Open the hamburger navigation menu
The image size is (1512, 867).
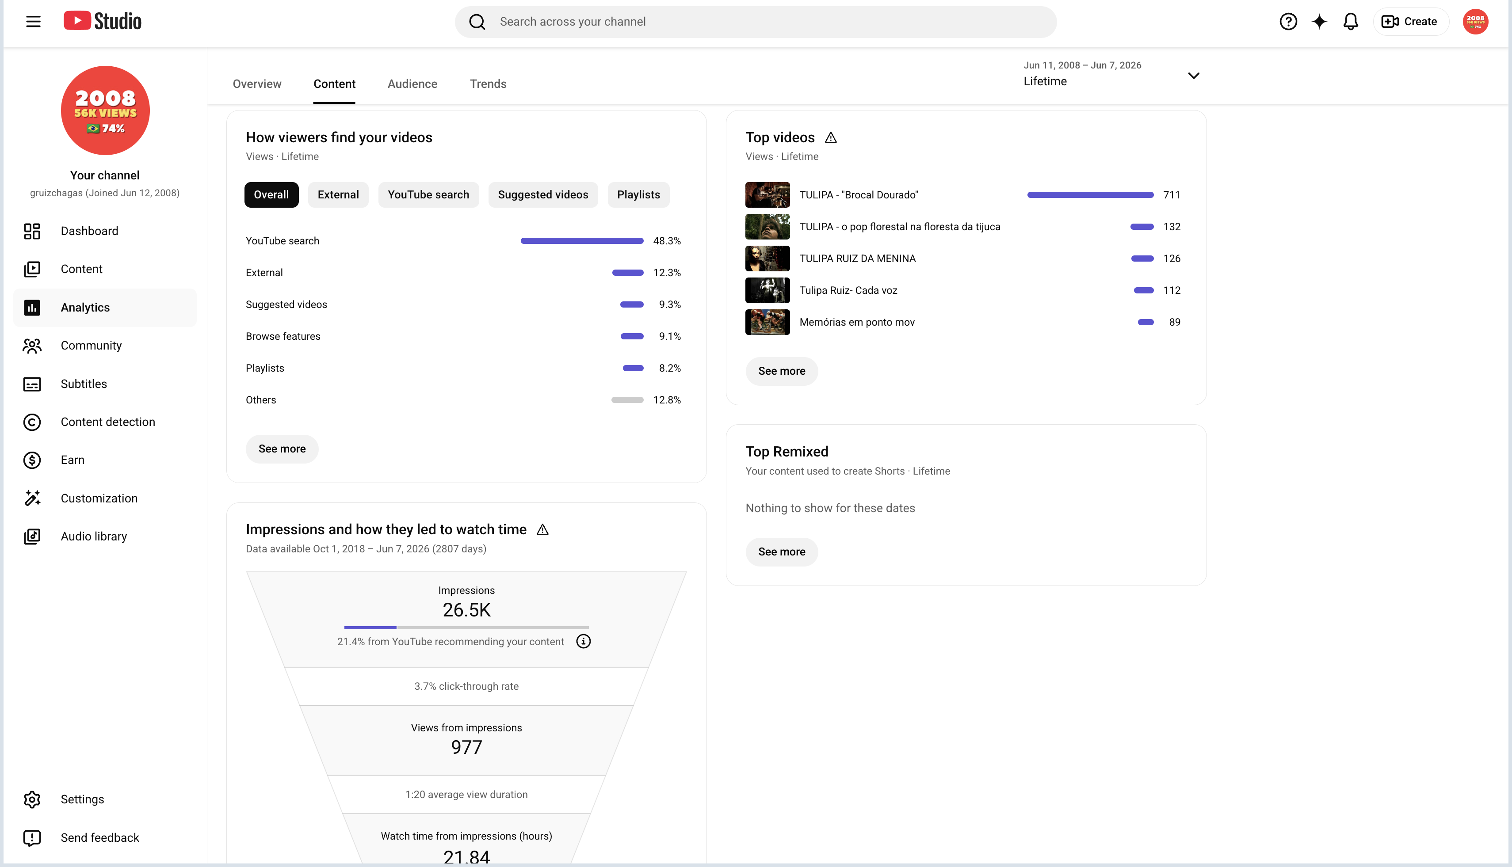pyautogui.click(x=33, y=22)
